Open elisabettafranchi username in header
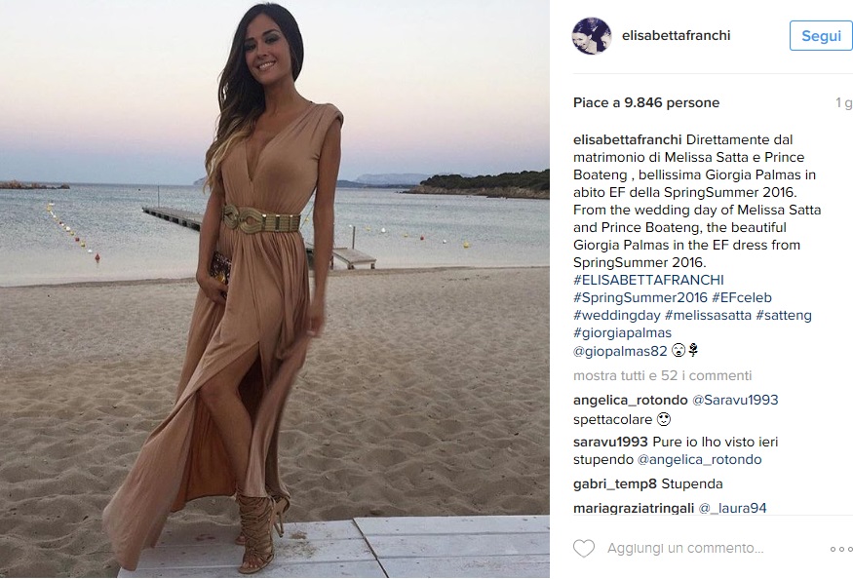 pyautogui.click(x=676, y=35)
